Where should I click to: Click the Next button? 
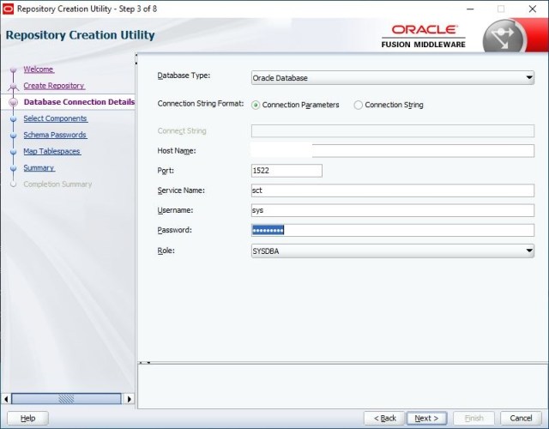[x=426, y=418]
